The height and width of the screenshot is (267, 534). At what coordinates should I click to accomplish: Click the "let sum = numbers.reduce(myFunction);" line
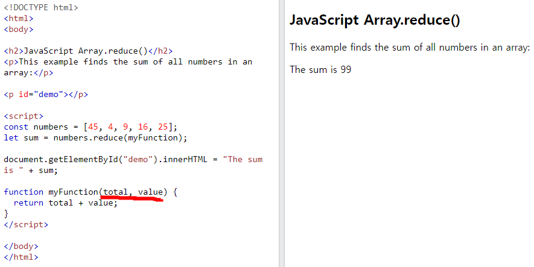tap(96, 138)
